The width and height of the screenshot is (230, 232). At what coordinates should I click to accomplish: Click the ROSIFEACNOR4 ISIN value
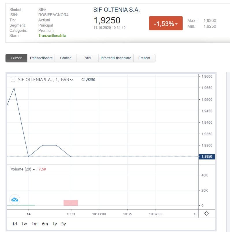tap(53, 15)
